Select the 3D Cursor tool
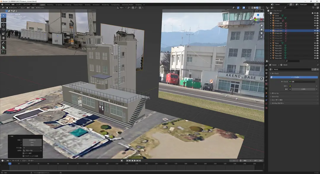320x174 pixels. click(x=4, y=20)
